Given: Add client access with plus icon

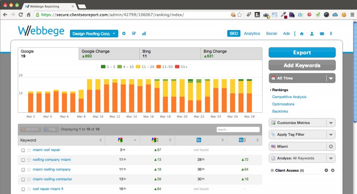Looking at the screenshot, I should 326,170.
